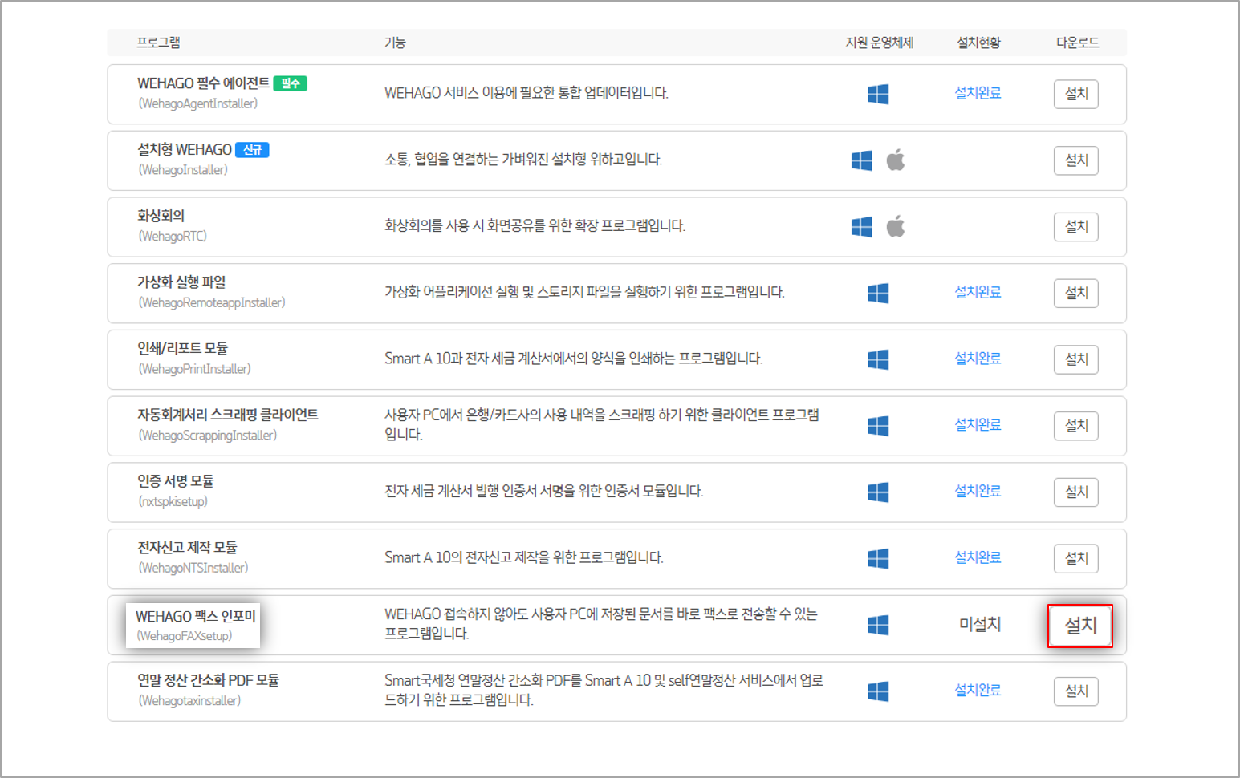
Task: Install the WEHAGO 필수 에이전트 program
Action: [1075, 94]
